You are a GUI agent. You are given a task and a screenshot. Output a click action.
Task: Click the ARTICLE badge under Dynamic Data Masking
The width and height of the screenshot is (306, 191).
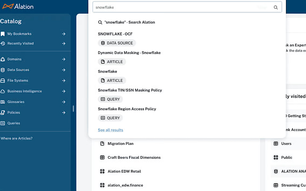[112, 62]
